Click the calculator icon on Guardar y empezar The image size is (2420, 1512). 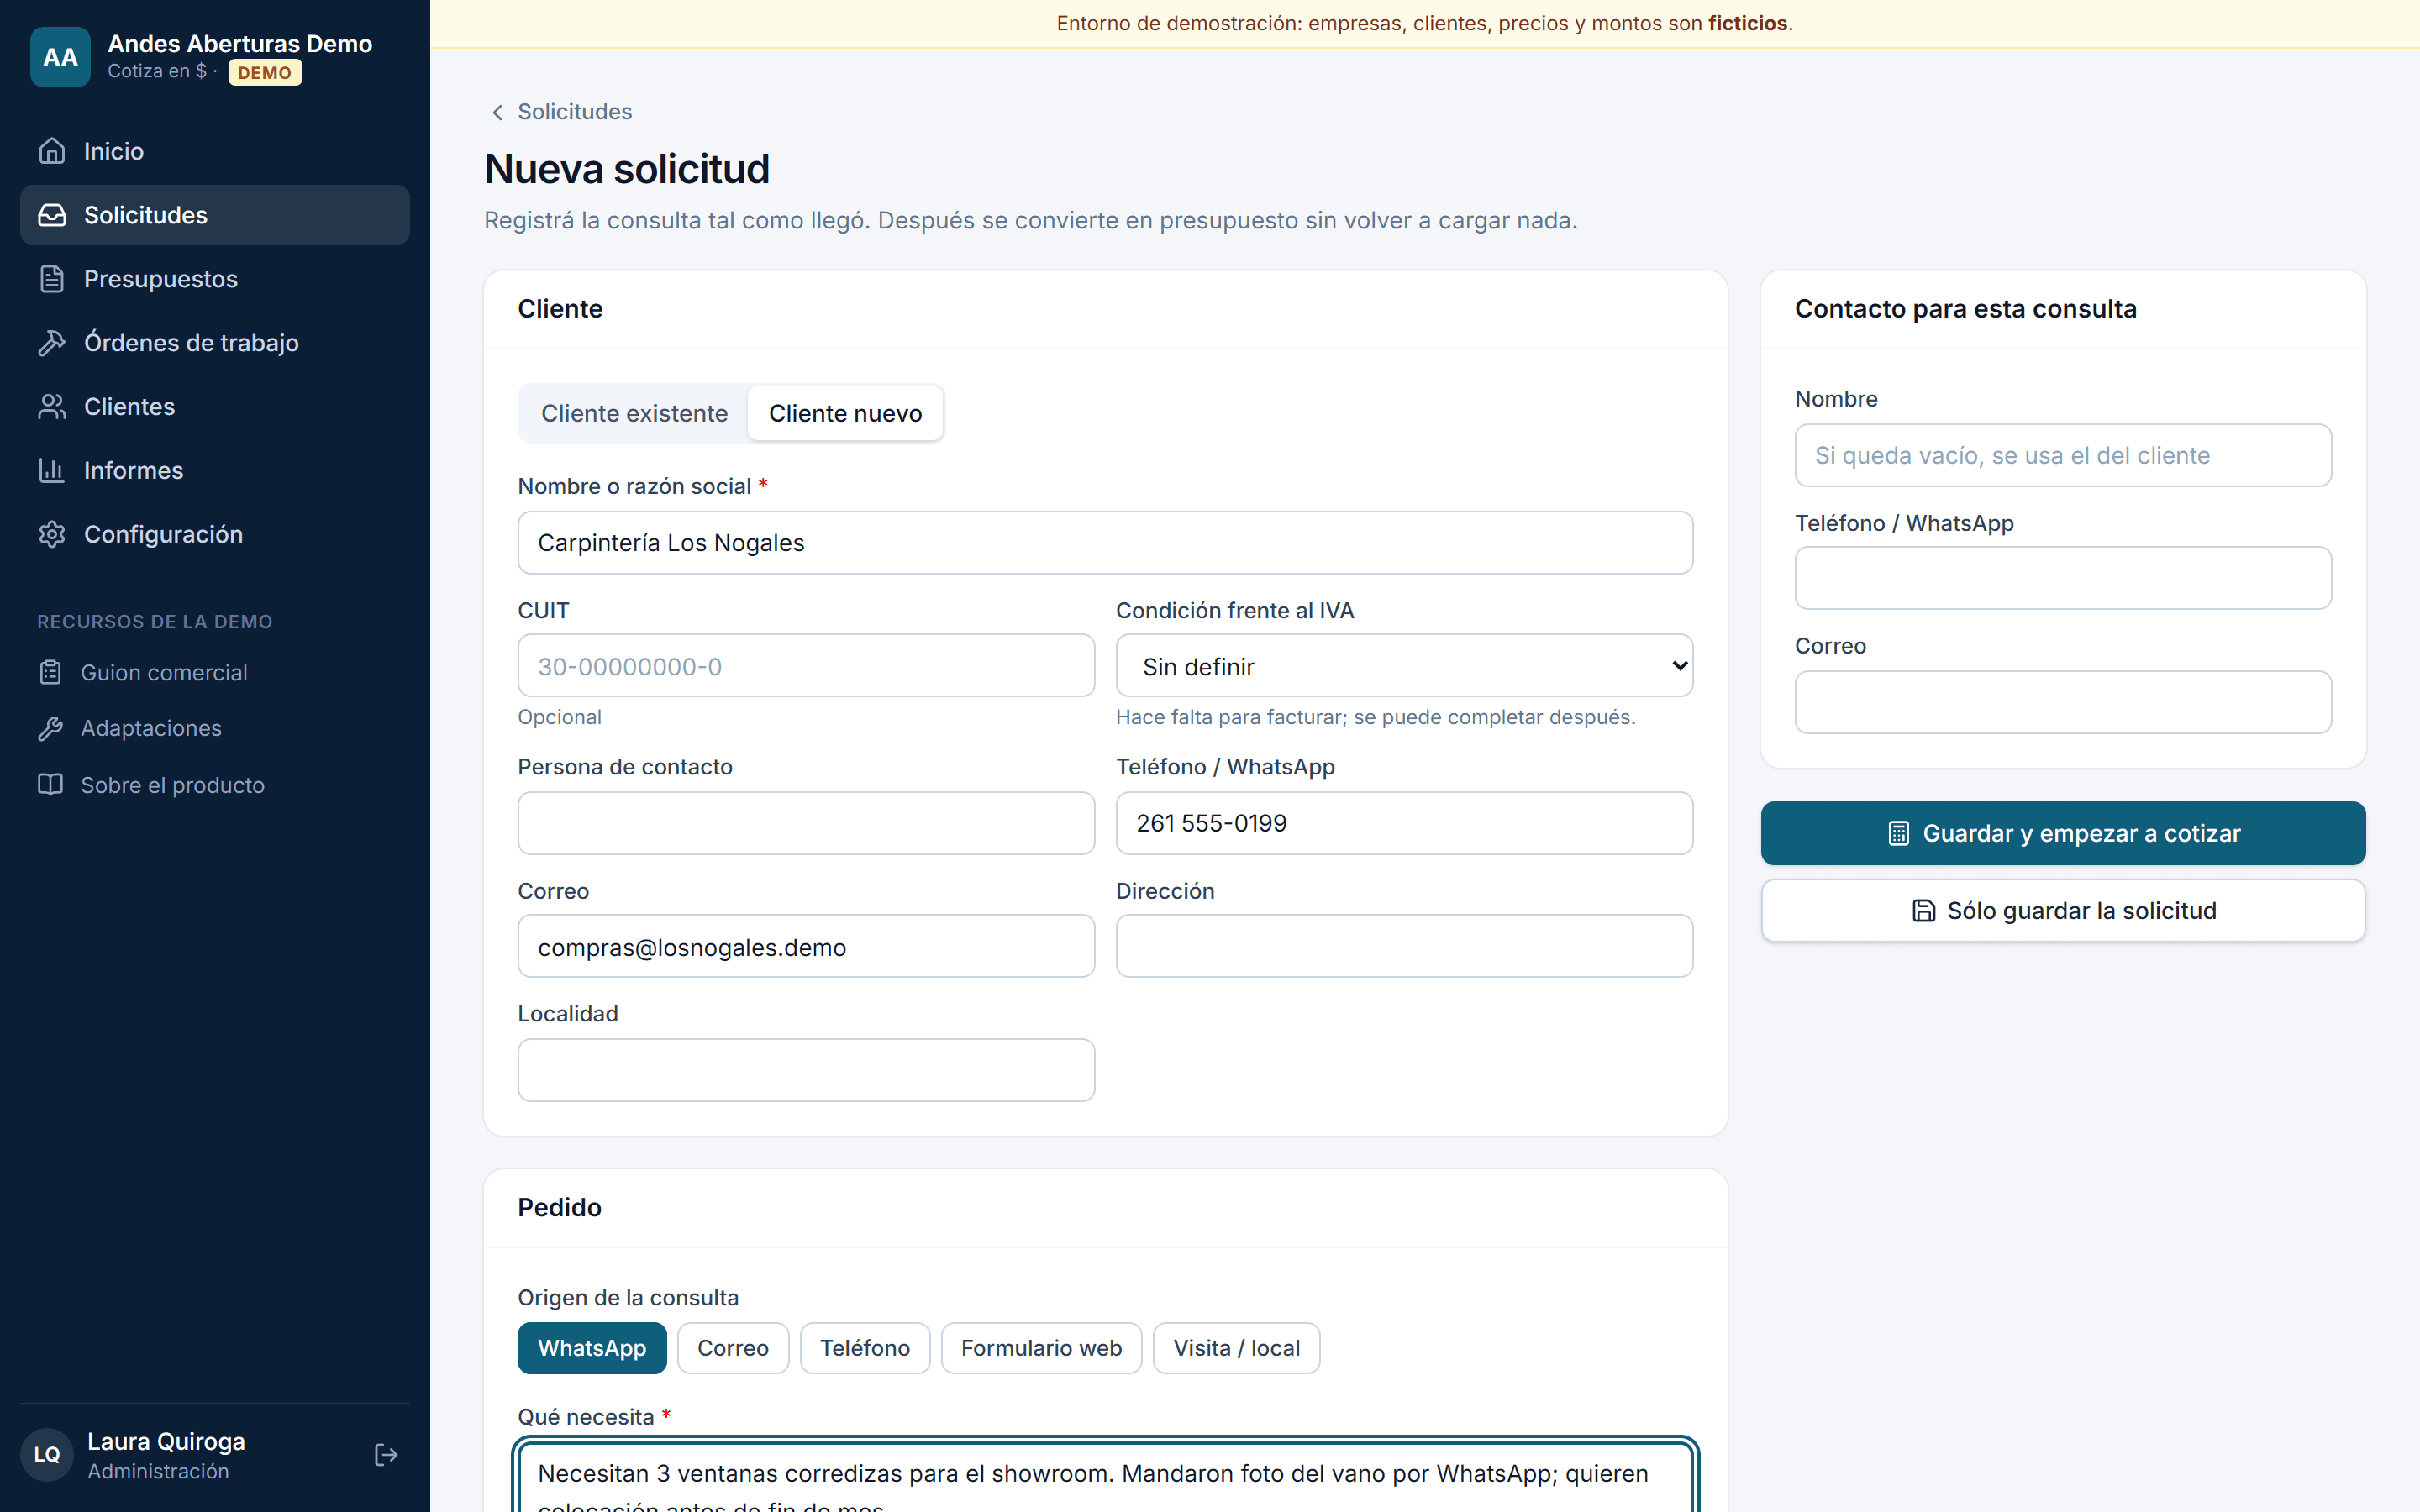tap(1898, 833)
